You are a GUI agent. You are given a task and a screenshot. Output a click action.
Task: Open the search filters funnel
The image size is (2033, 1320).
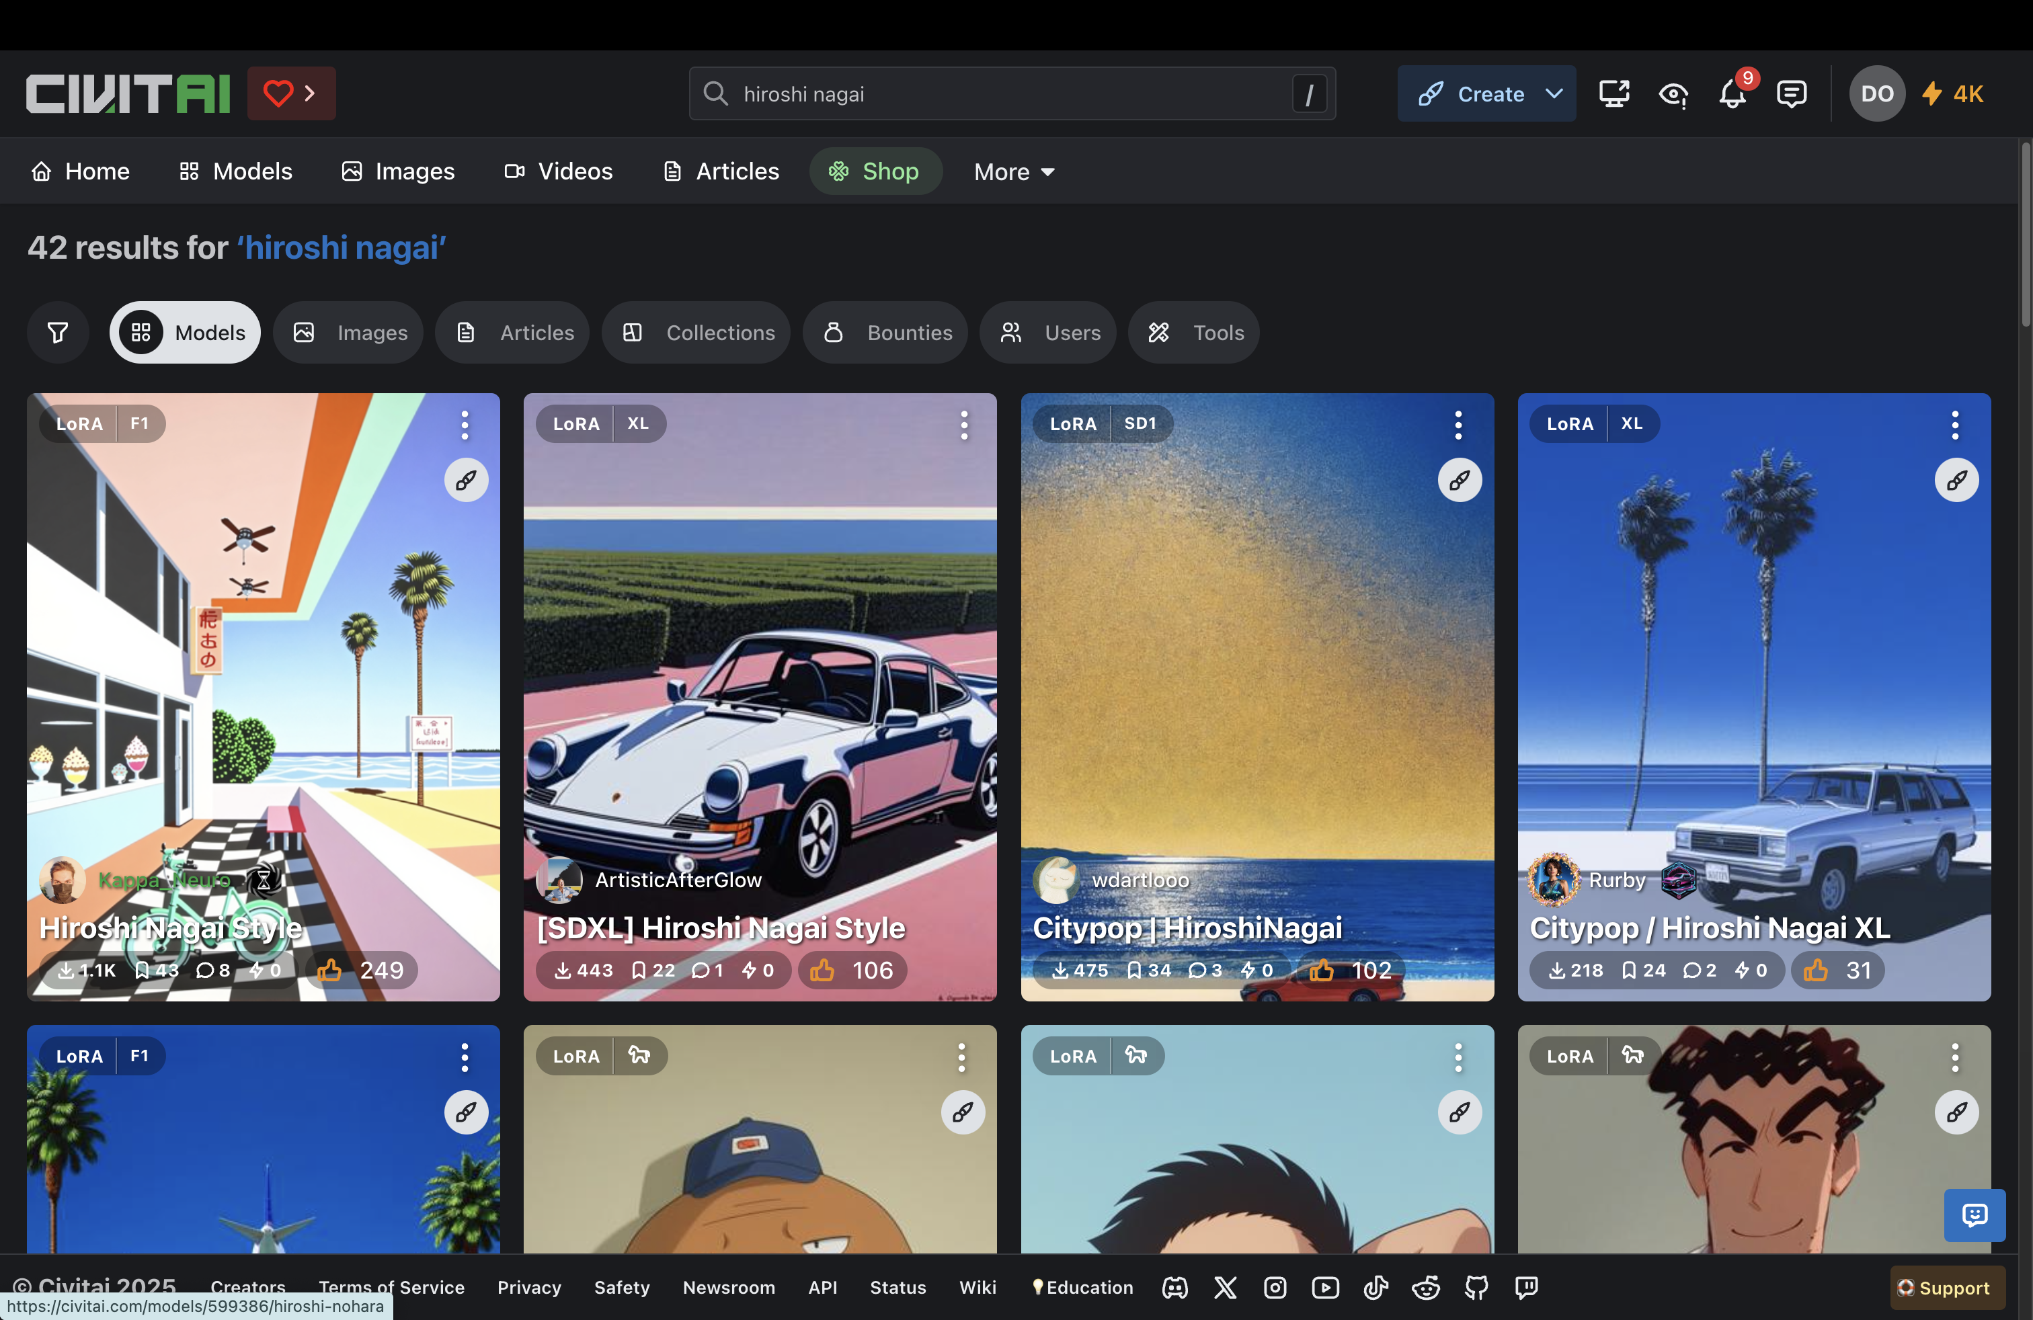coord(58,332)
